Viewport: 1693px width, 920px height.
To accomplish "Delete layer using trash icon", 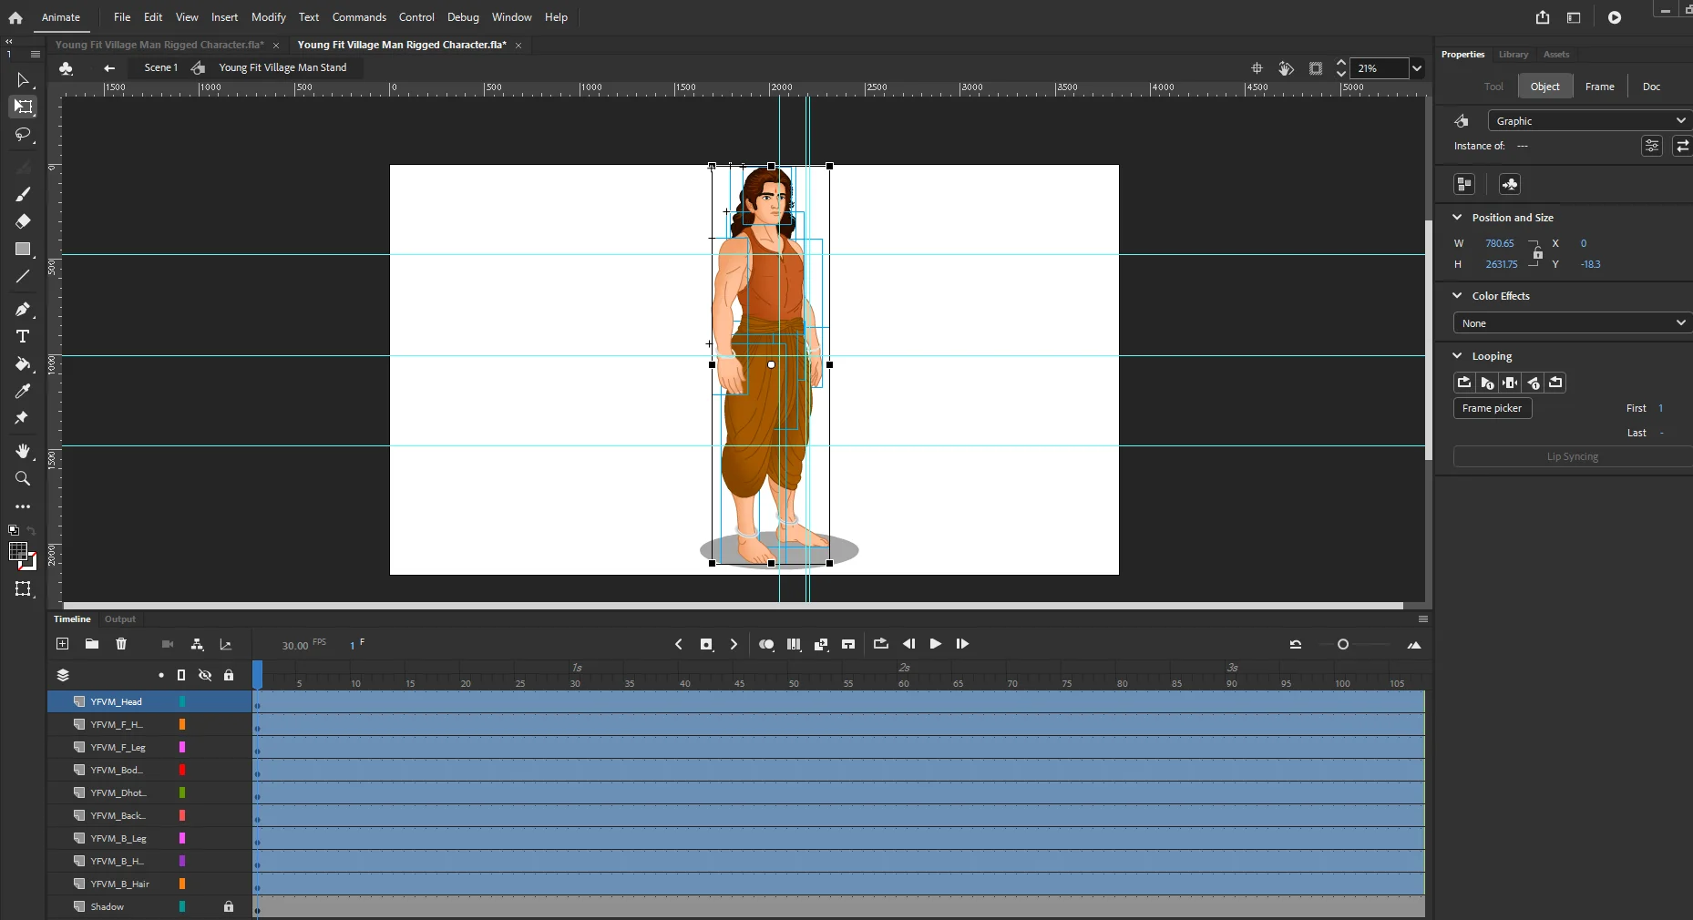I will coord(121,644).
